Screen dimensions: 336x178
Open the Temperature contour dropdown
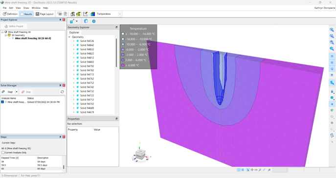coord(120,14)
